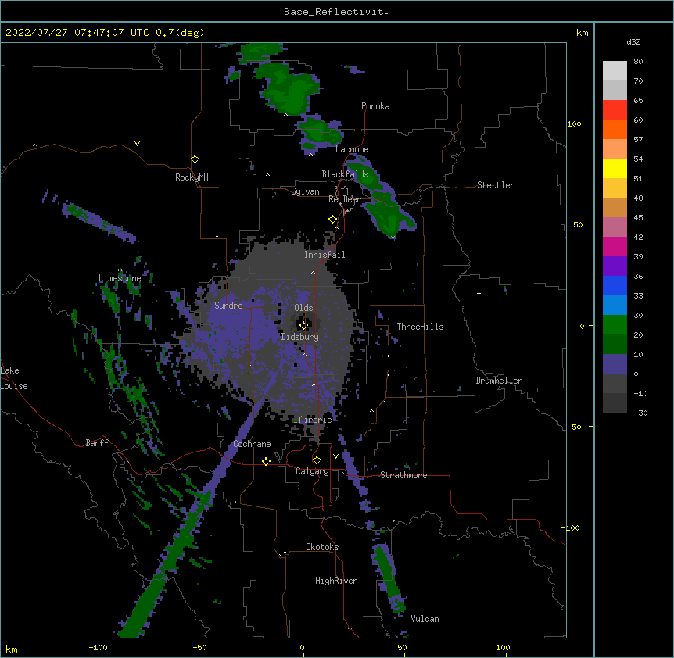Click the yellow diamond marker above Calgary label

click(x=317, y=460)
